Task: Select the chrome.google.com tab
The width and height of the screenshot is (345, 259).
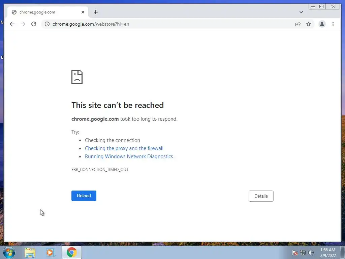Action: coord(48,12)
